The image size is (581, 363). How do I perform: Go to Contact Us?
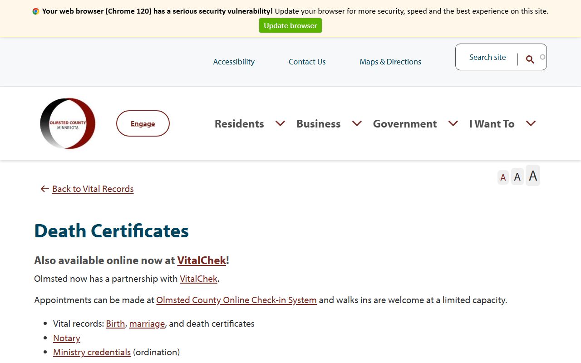[307, 62]
